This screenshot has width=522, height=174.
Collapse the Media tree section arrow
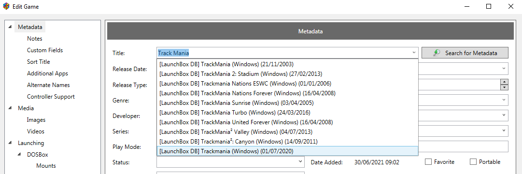(x=10, y=108)
